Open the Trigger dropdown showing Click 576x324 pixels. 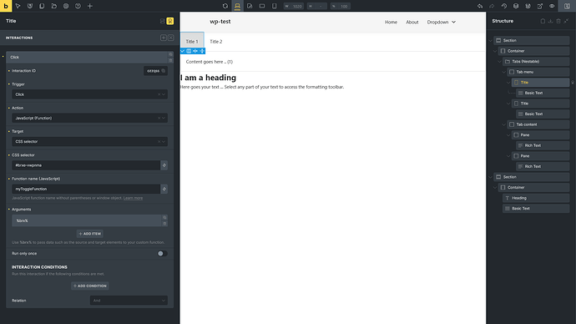89,94
